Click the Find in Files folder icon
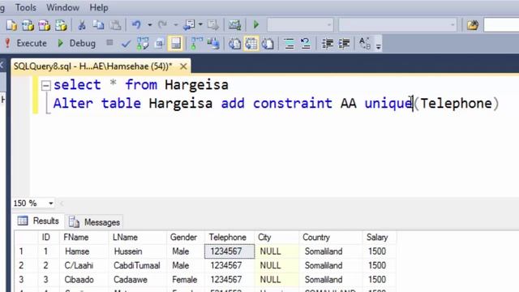Image resolution: width=519 pixels, height=292 pixels. coord(473,25)
